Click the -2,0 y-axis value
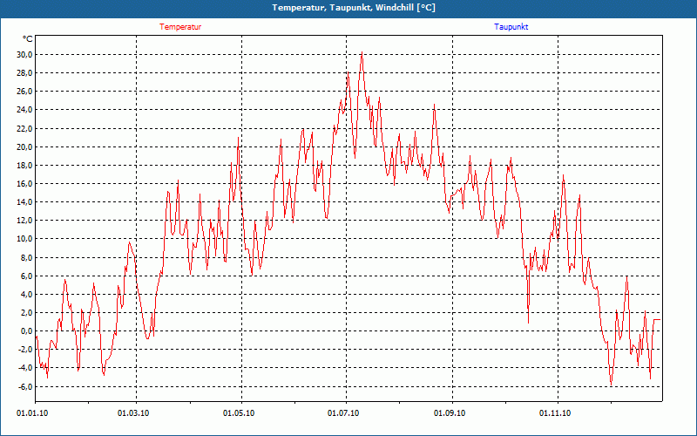 tap(25, 350)
